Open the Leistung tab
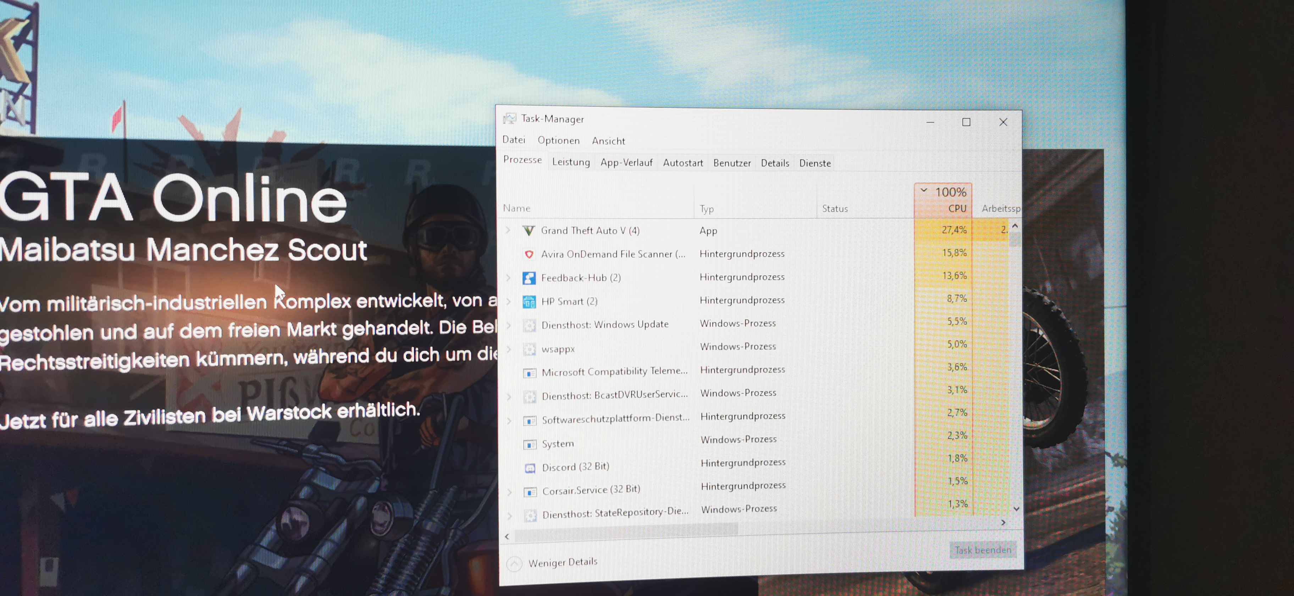 point(571,162)
